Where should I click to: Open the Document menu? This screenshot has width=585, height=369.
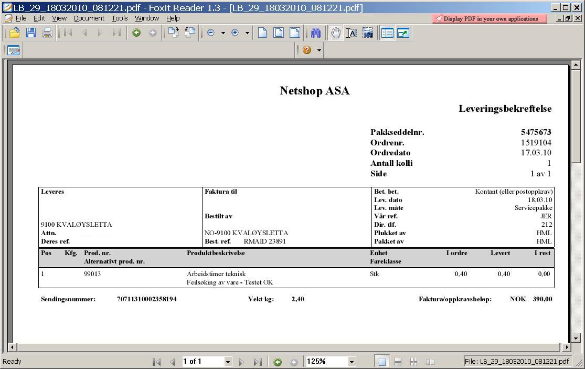pos(89,18)
